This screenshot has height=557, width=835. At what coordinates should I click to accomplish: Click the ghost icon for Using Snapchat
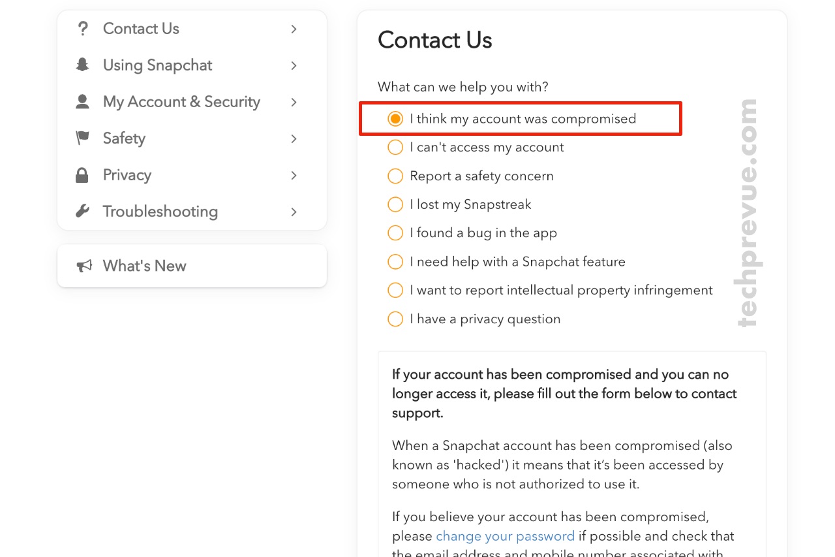pyautogui.click(x=82, y=65)
